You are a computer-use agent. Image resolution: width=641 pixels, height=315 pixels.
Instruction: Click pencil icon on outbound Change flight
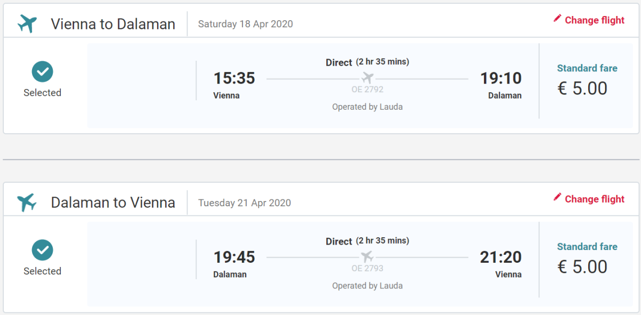tap(557, 19)
